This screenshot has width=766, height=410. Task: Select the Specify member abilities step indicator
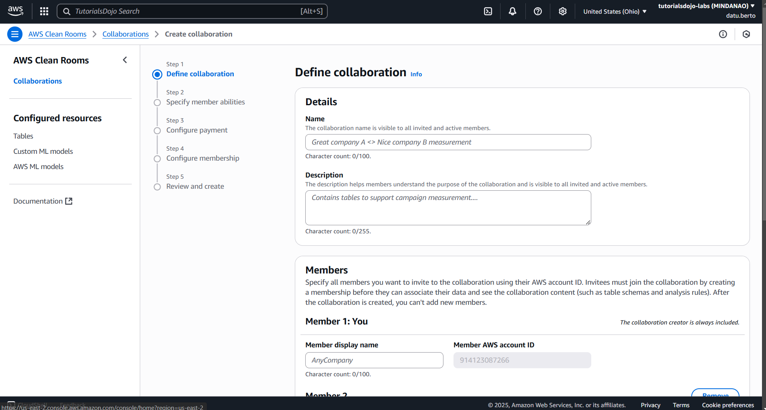[x=157, y=102]
